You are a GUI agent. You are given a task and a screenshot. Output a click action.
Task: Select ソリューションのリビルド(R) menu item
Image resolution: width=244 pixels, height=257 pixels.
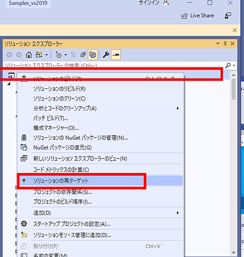[101, 89]
